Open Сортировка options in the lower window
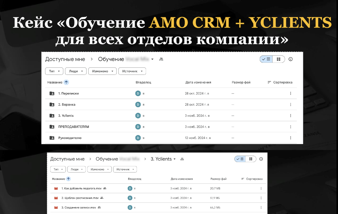 coord(252,179)
